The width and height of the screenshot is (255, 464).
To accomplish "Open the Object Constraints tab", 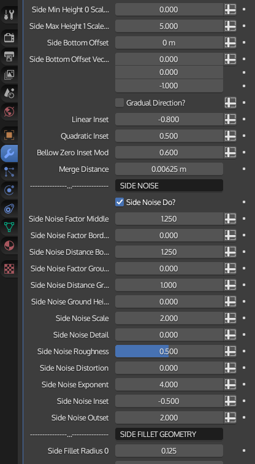I will tap(9, 209).
